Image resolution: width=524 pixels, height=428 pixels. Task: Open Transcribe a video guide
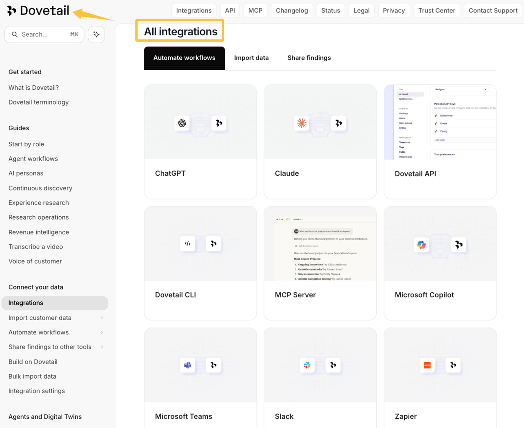point(36,247)
